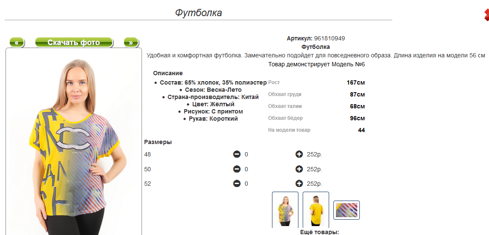
Task: Click the Состав: 65% хлопок, 35% полиэстер line
Action: pos(213,83)
